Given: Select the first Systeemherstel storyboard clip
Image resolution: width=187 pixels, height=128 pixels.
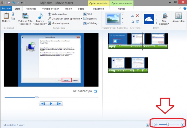Looking at the screenshot, I should tap(118, 39).
